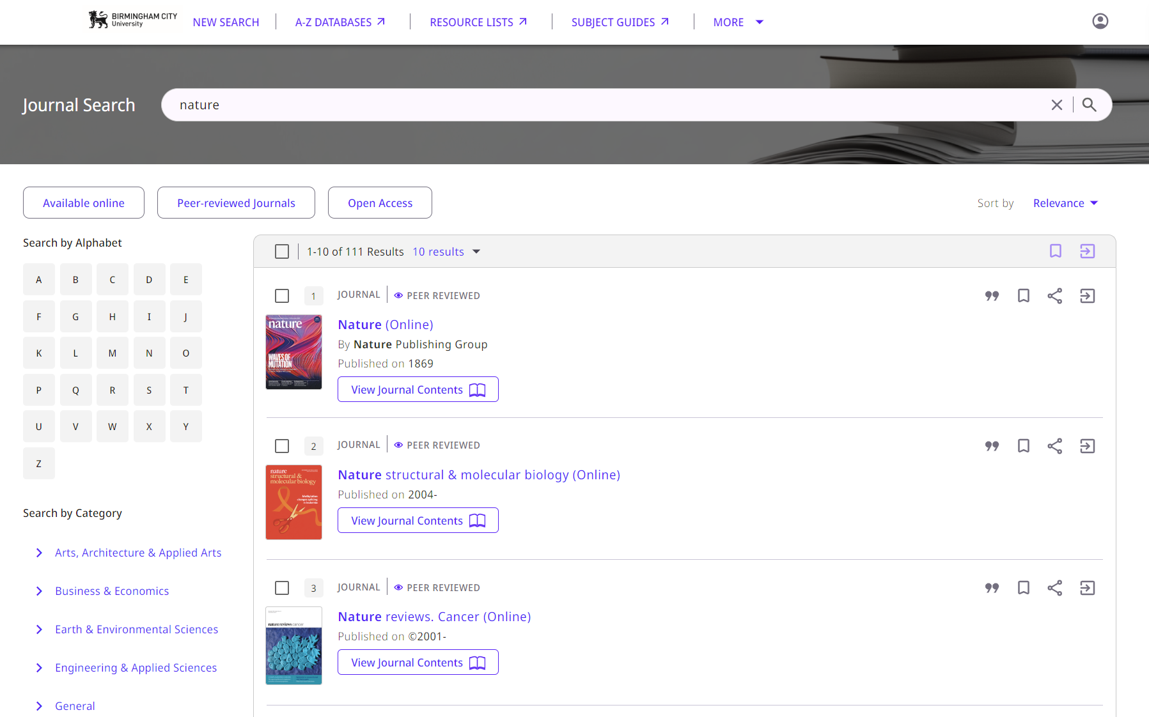The height and width of the screenshot is (717, 1149).
Task: Click the Nature journal cover thumbnail
Action: [x=293, y=352]
